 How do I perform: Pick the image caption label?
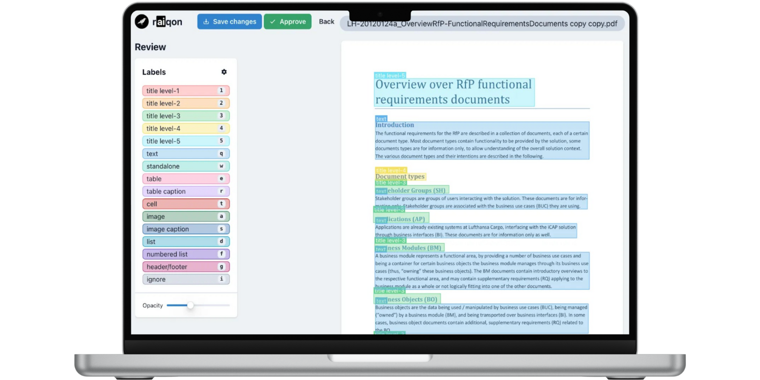[x=186, y=229]
